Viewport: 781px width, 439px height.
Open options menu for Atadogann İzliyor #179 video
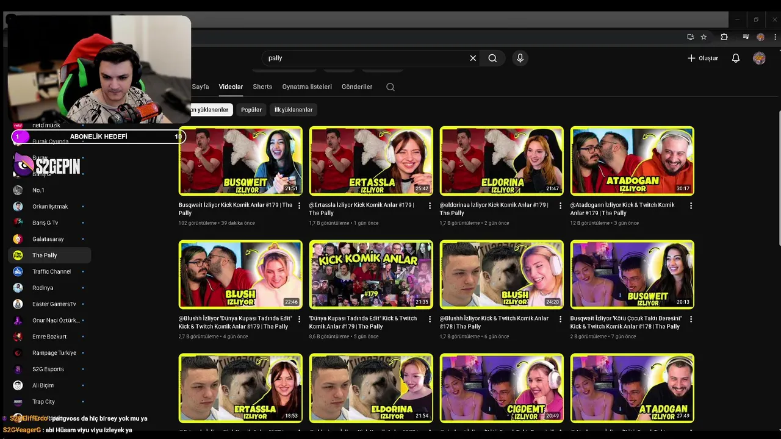tap(691, 206)
